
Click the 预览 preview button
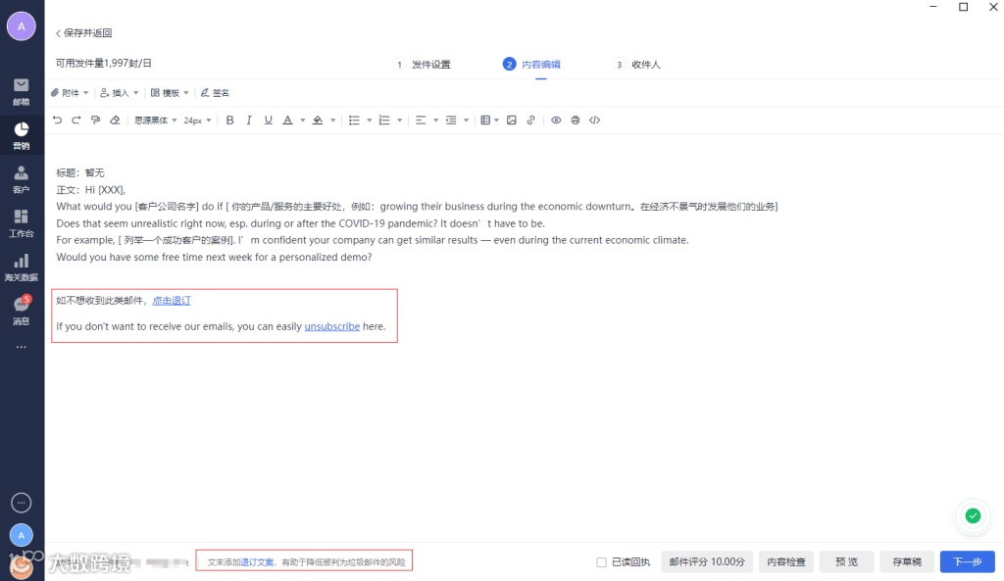846,561
